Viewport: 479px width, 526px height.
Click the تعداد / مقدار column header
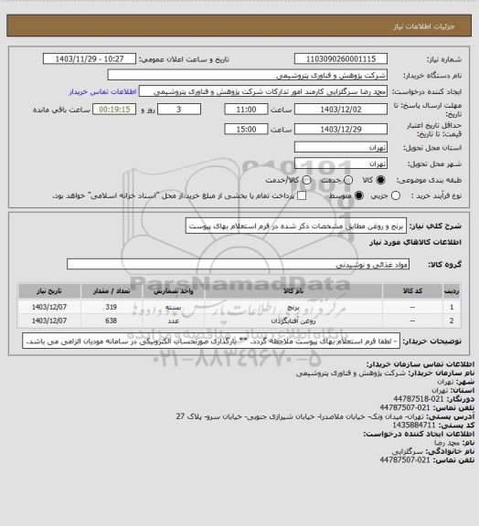click(112, 290)
